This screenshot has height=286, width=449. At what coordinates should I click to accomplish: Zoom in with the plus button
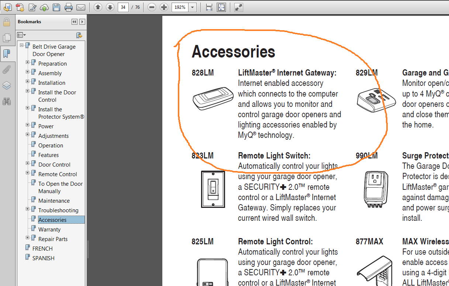164,7
